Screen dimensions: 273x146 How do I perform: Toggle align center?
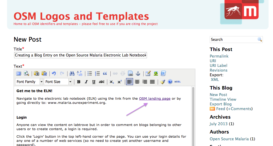click(x=137, y=82)
